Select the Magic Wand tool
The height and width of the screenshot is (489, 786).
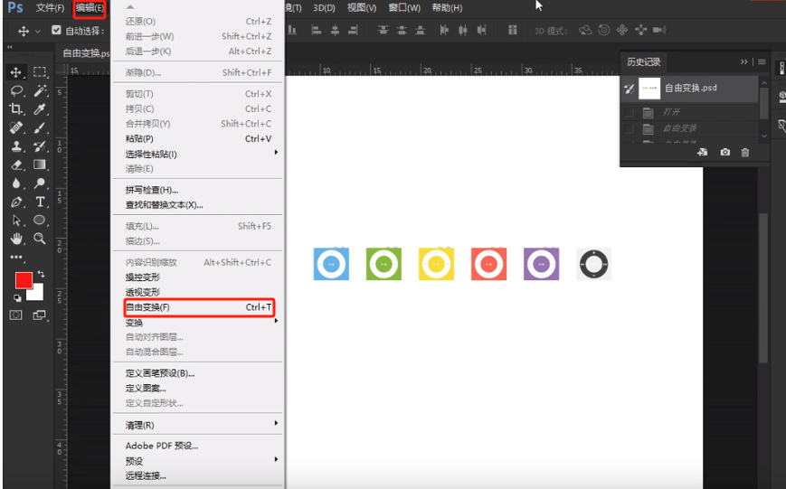pos(40,90)
